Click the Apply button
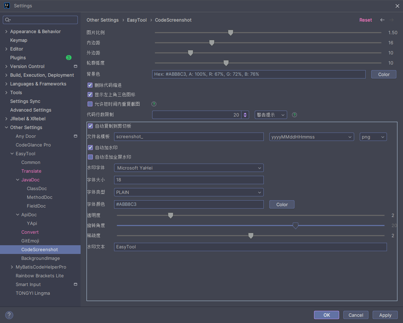Viewport: 403px width, 323px height. coord(385,315)
